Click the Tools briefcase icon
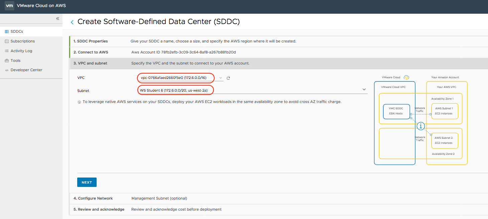 [x=7, y=61]
